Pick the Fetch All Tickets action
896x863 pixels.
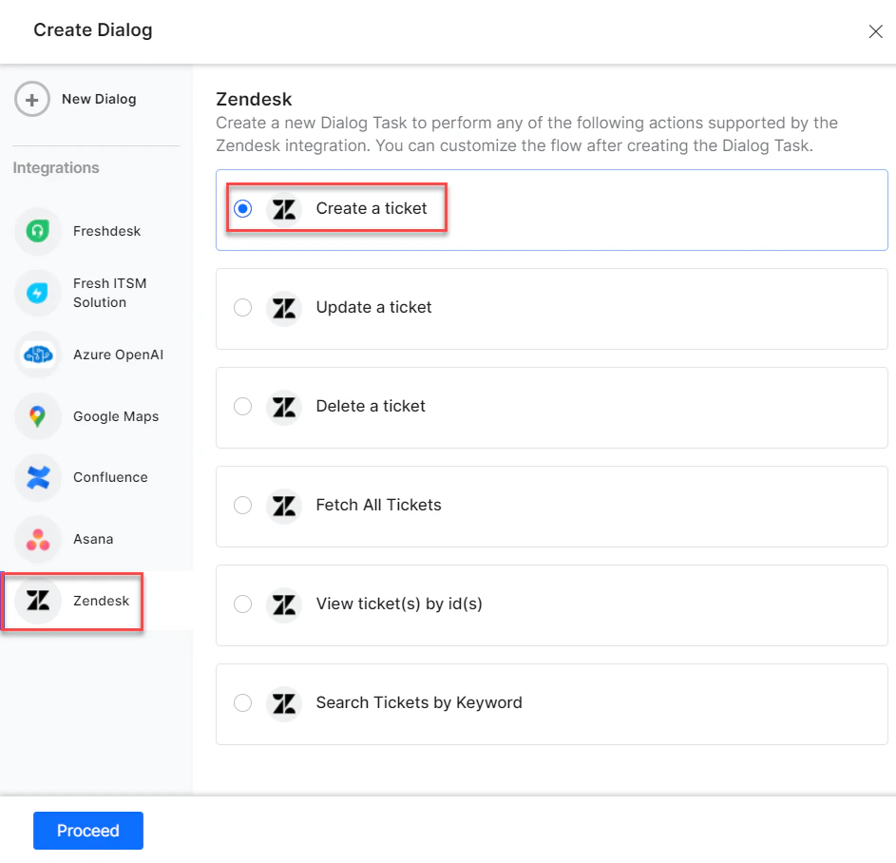(242, 506)
